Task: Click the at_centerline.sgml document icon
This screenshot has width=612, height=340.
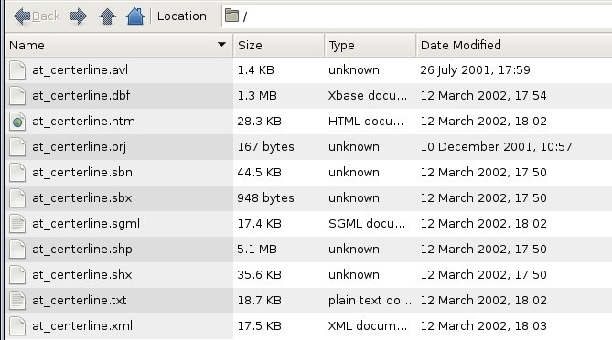Action: pos(17,224)
